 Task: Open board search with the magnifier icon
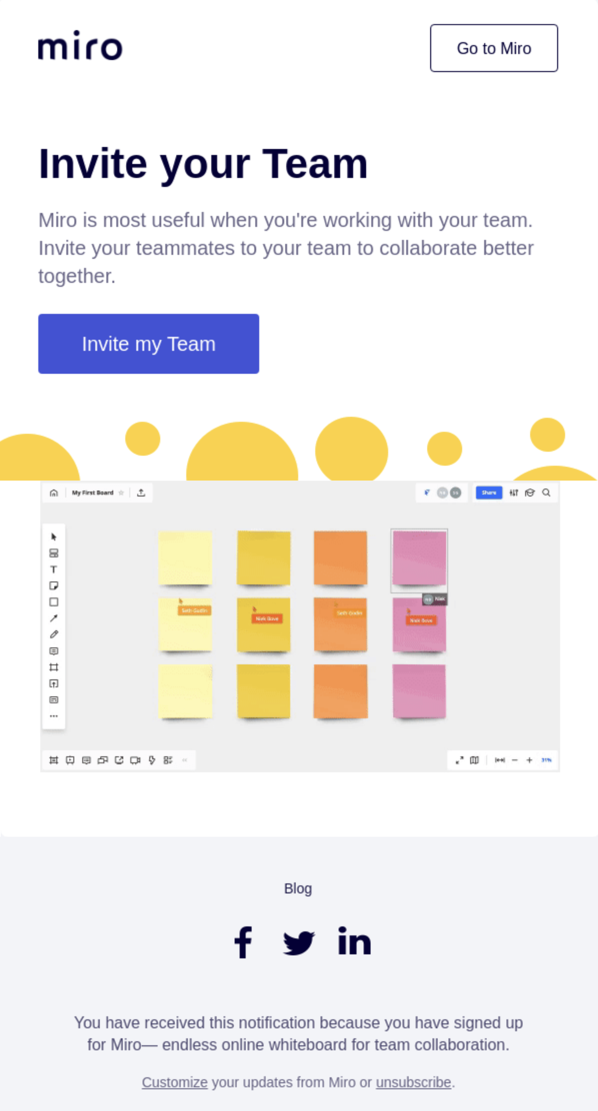click(x=546, y=493)
